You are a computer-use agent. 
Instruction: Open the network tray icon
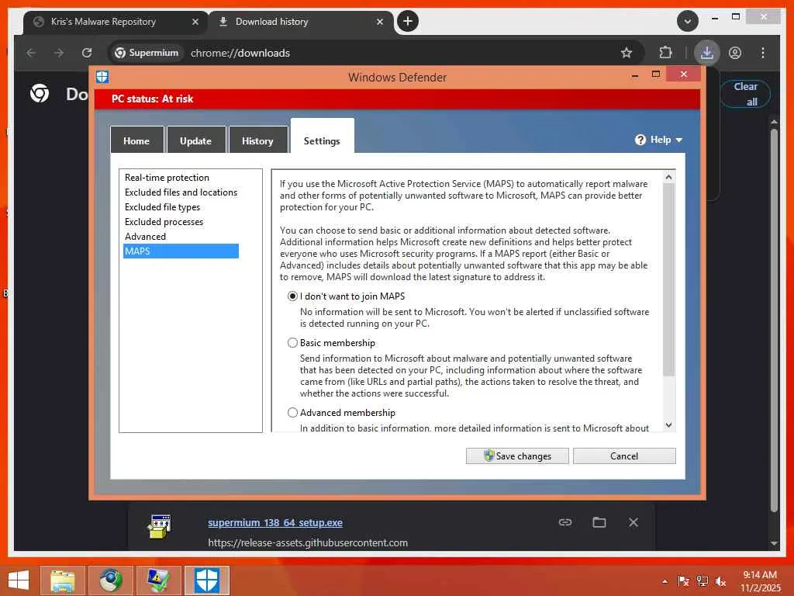[x=703, y=581]
